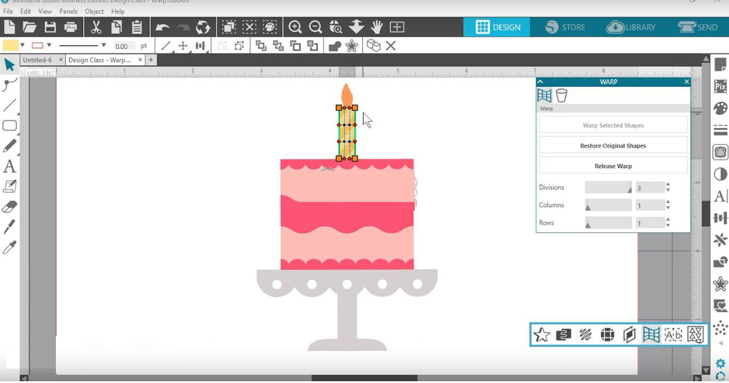Cut selection with the scissors icon
This screenshot has width=729, height=383.
coord(96,27)
